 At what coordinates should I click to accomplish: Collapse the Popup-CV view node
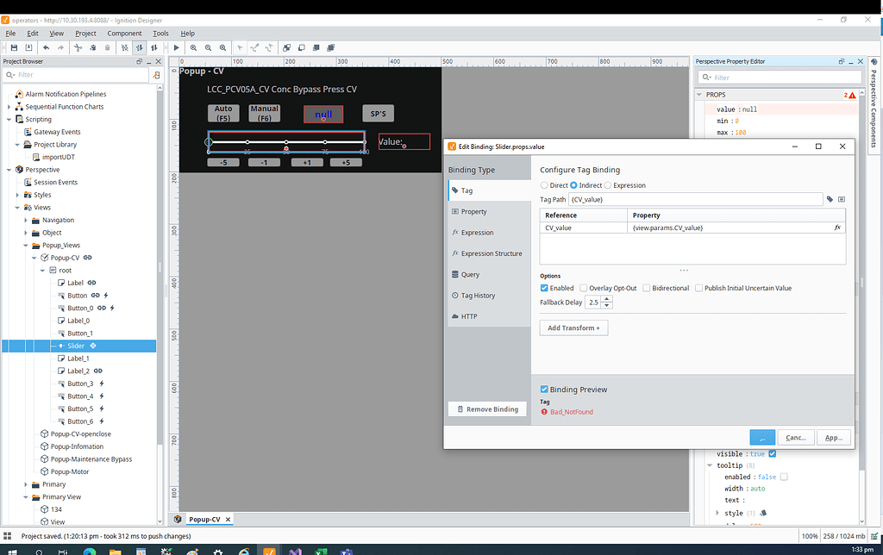[x=34, y=258]
